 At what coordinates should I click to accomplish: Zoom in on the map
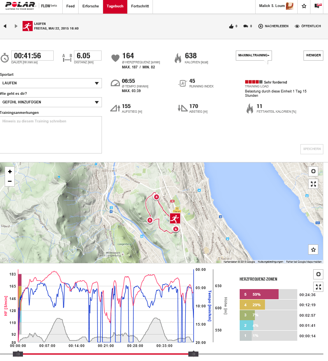(x=10, y=171)
